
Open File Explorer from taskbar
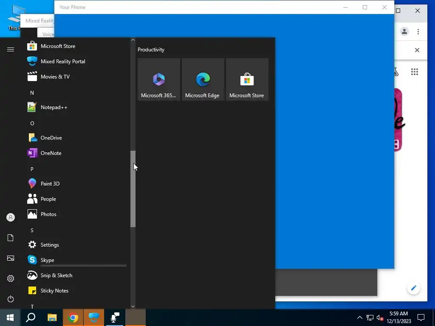pos(52,318)
